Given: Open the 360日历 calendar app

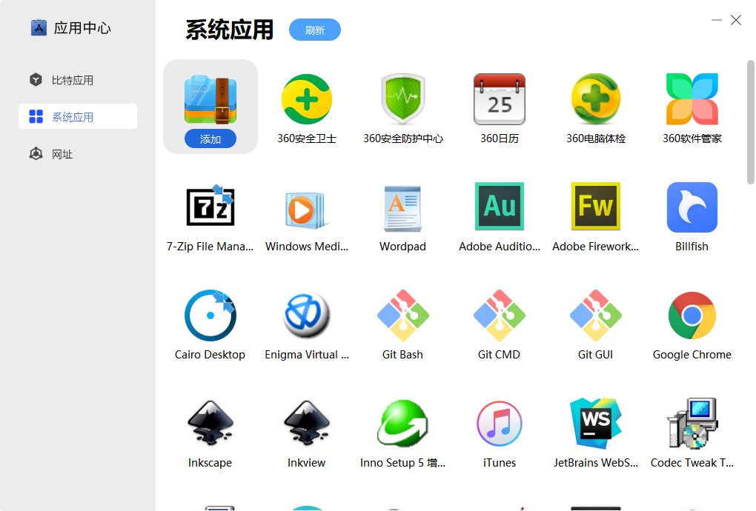Looking at the screenshot, I should [x=499, y=98].
